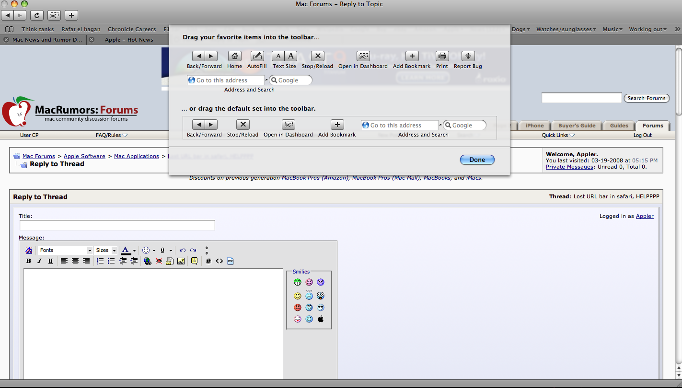Open the Mac Applications breadcrumb link
The image size is (682, 388).
point(136,156)
